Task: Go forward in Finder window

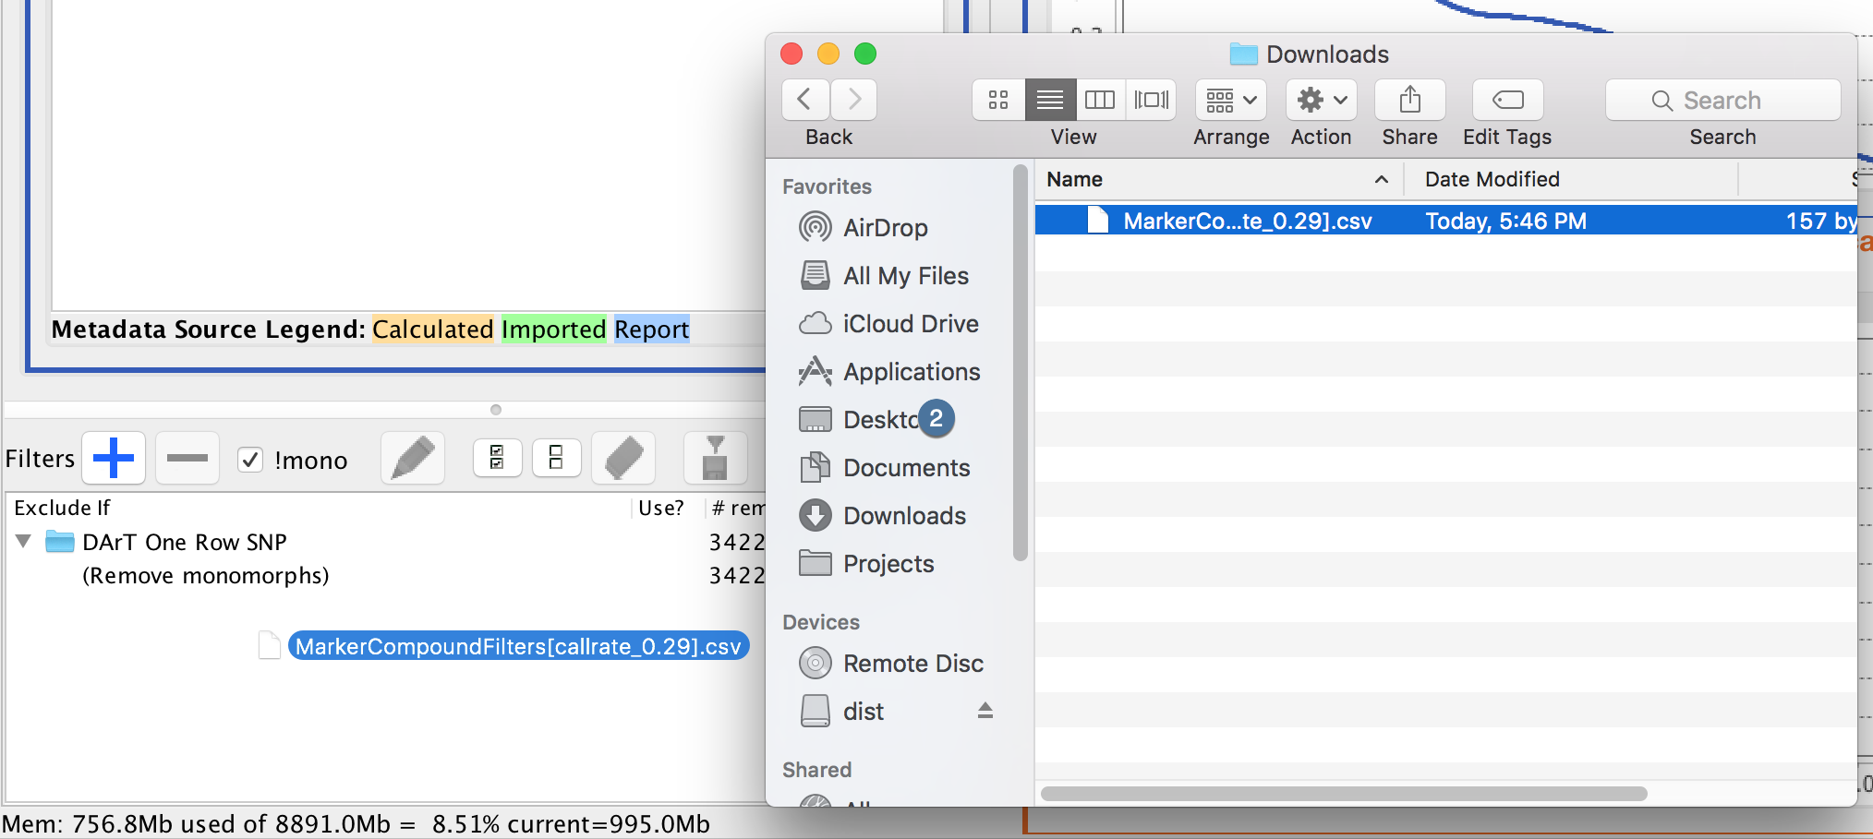Action: 853,100
